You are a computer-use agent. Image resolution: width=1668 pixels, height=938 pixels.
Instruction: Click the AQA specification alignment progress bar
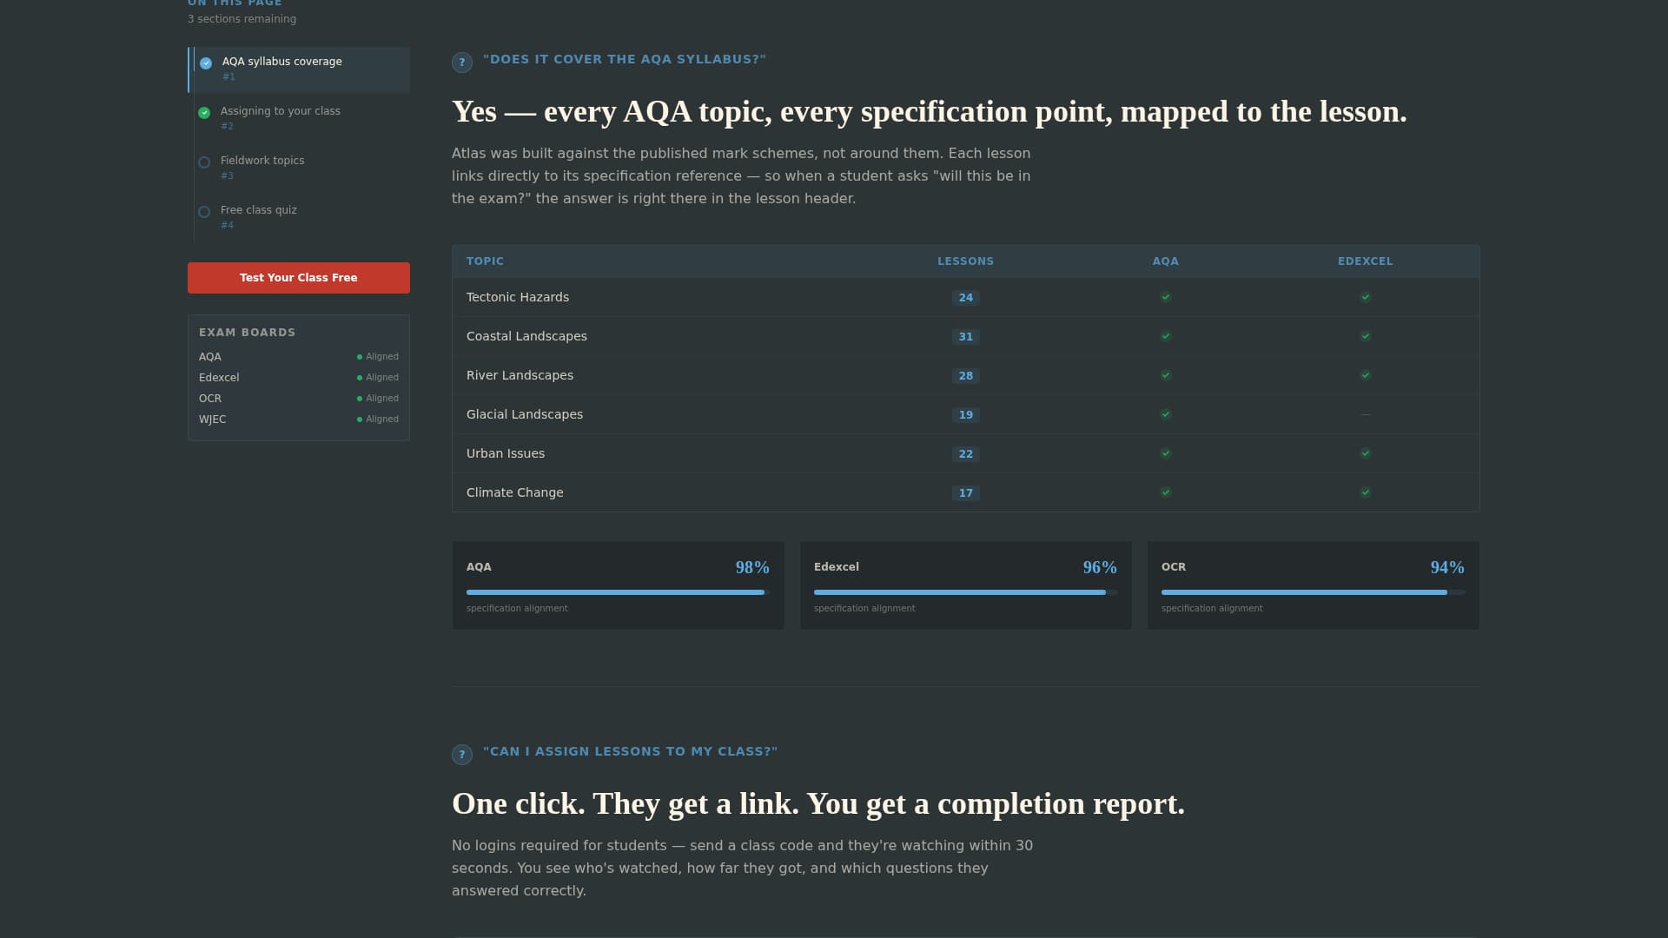(618, 592)
